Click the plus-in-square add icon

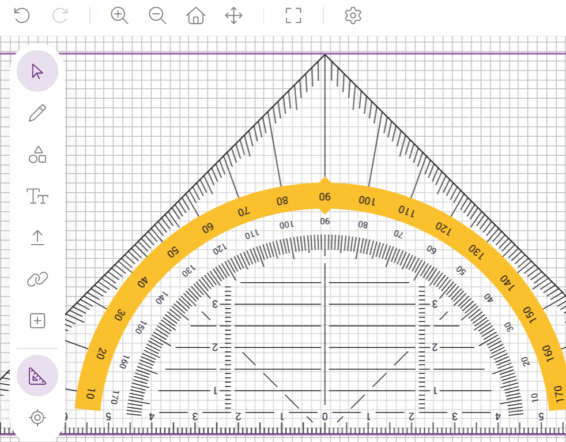(37, 321)
